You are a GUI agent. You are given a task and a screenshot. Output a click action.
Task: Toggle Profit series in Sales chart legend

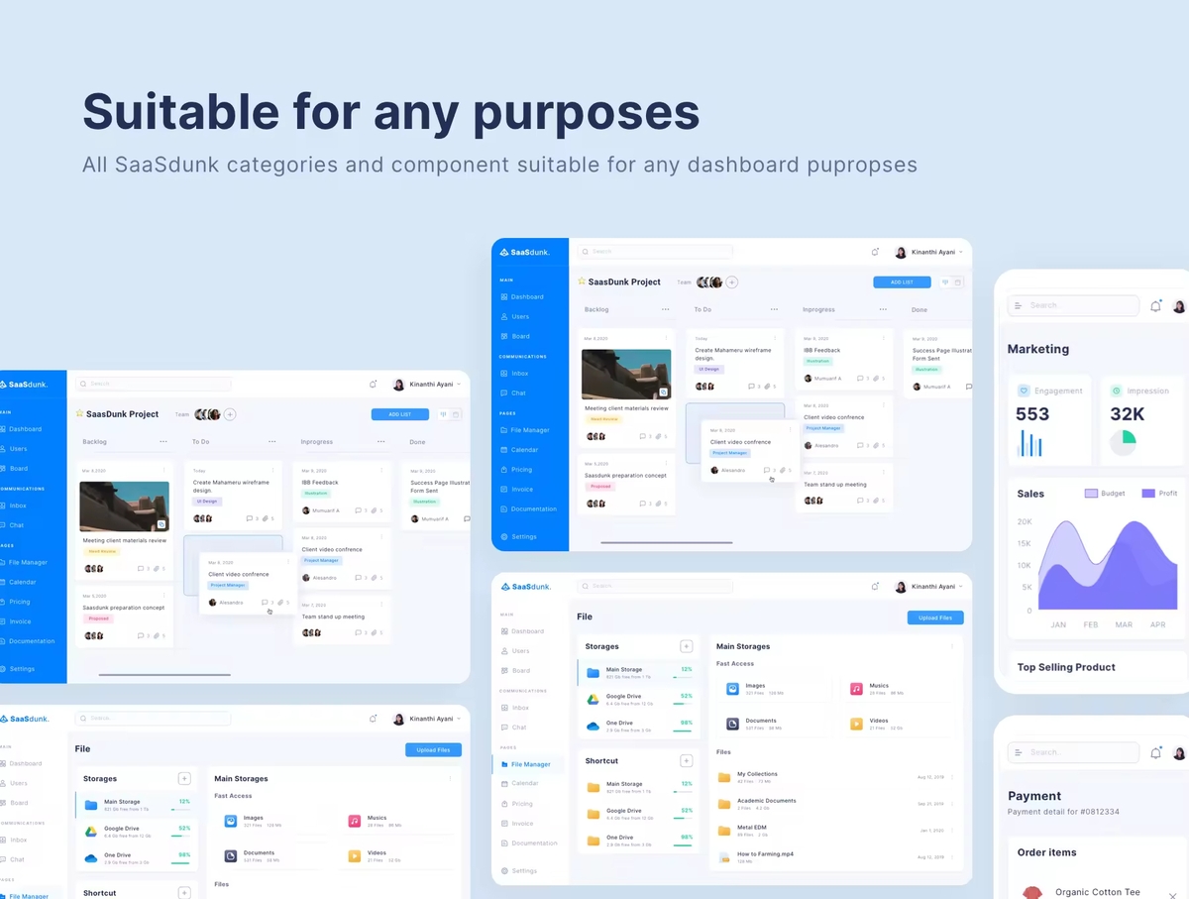[x=1148, y=493]
